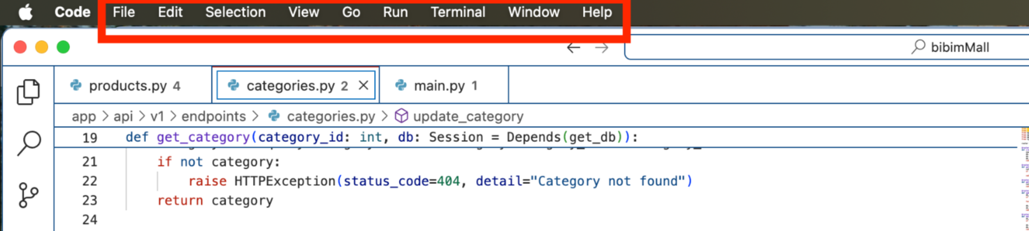Open the Run menu
Image resolution: width=1029 pixels, height=231 pixels.
tap(395, 12)
